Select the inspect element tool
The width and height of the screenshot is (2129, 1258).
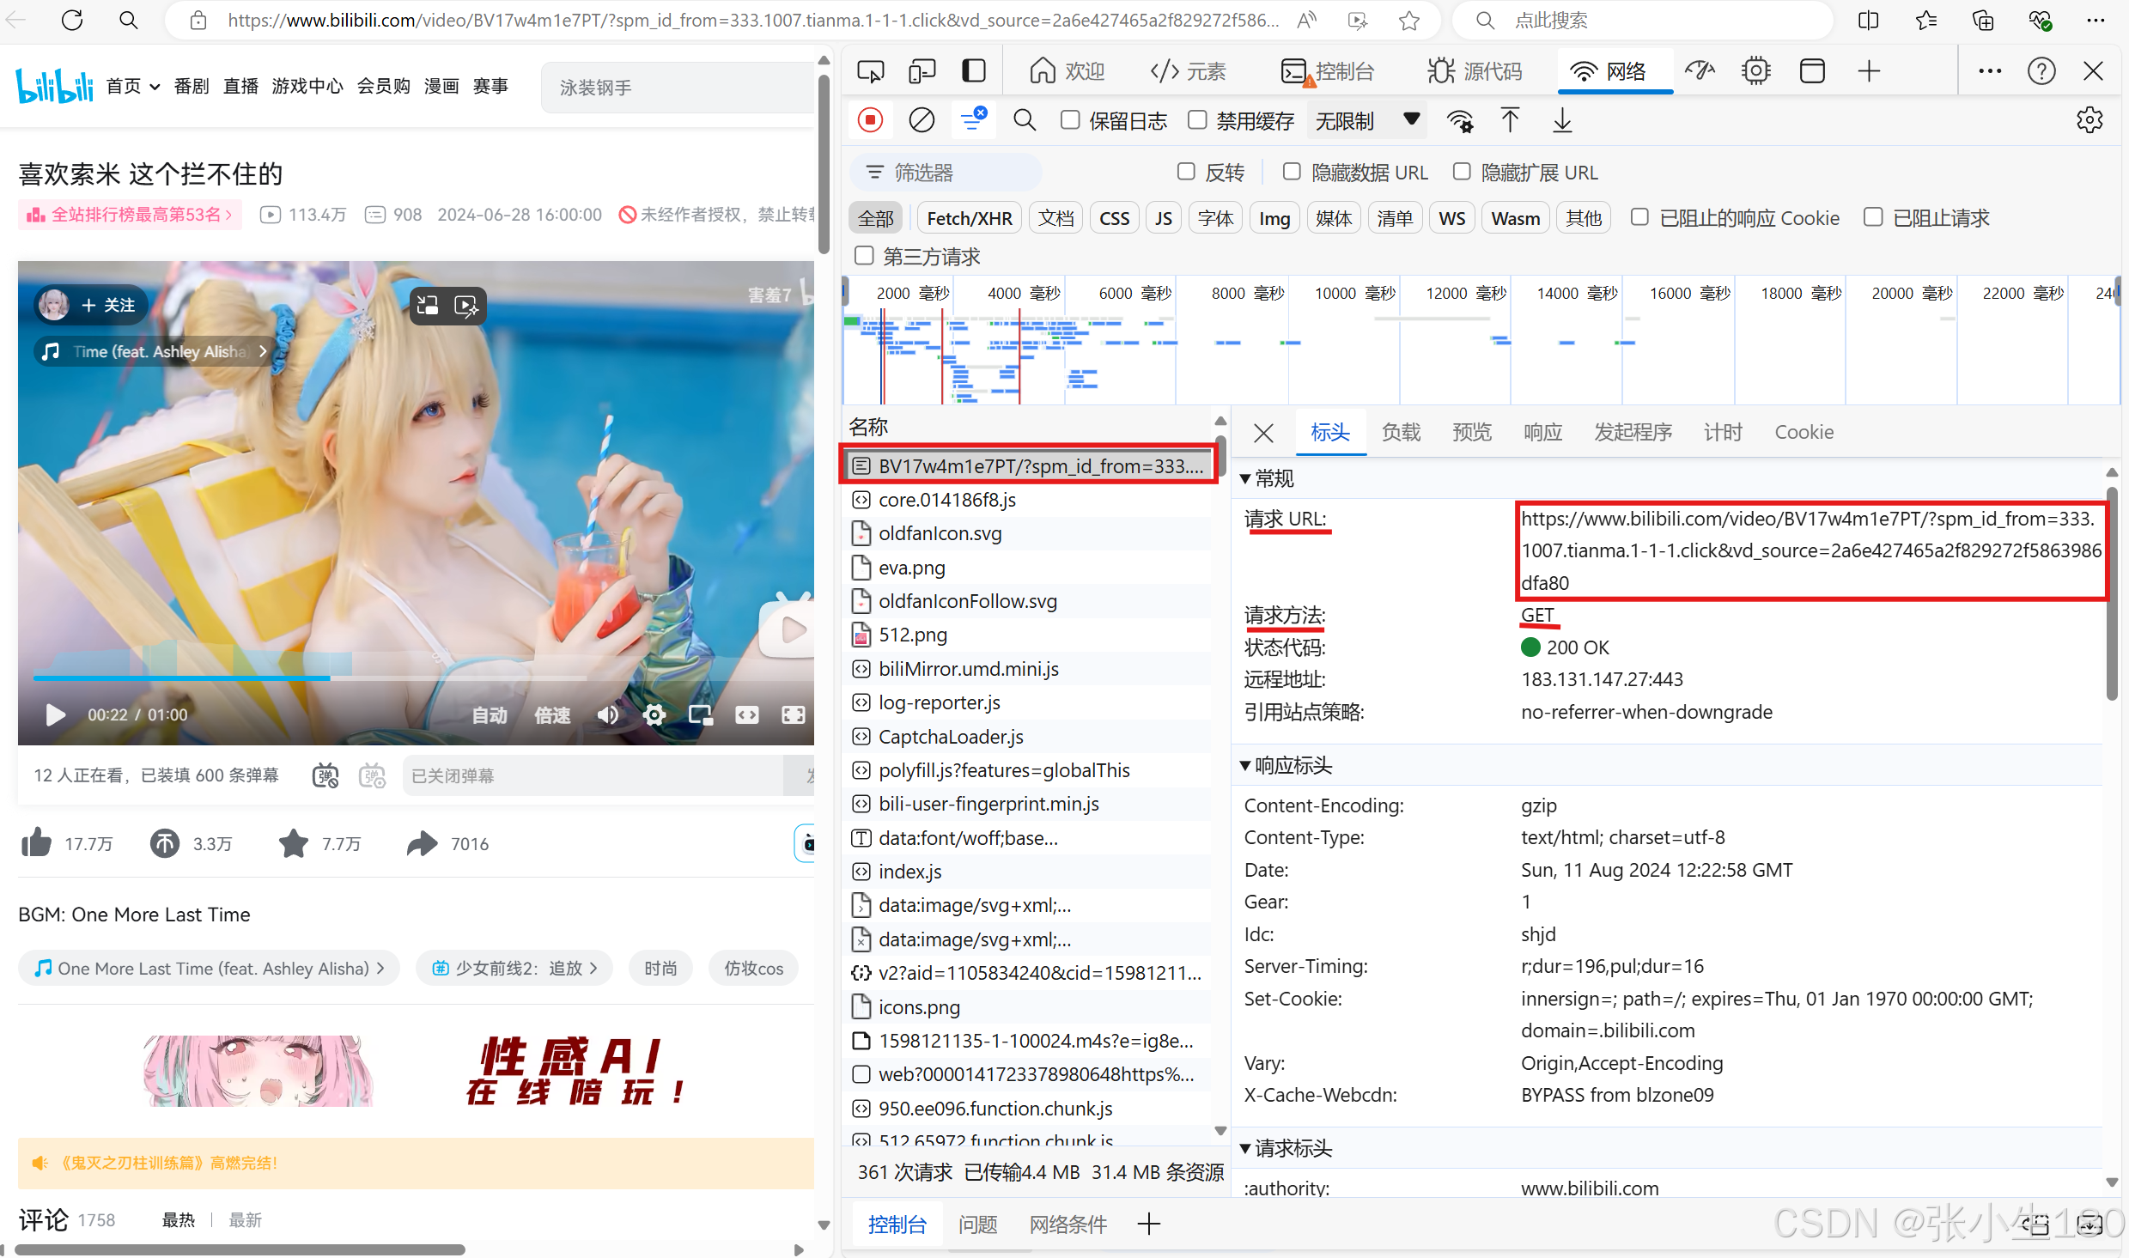870,70
